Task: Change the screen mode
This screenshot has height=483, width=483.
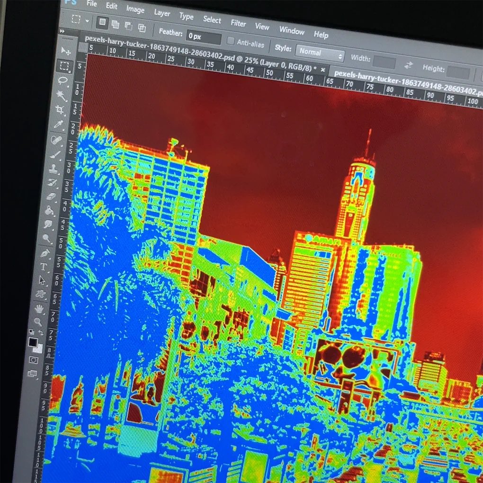Action: pos(32,374)
